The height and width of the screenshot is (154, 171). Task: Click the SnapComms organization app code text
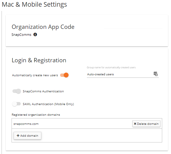pyautogui.click(x=21, y=35)
